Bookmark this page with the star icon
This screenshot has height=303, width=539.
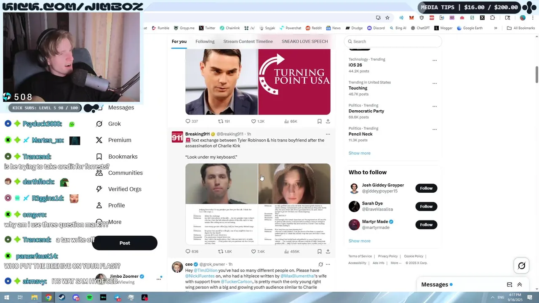click(387, 18)
